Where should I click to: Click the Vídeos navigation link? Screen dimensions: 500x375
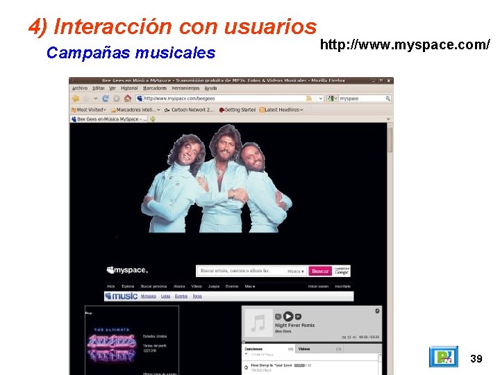pos(197,286)
